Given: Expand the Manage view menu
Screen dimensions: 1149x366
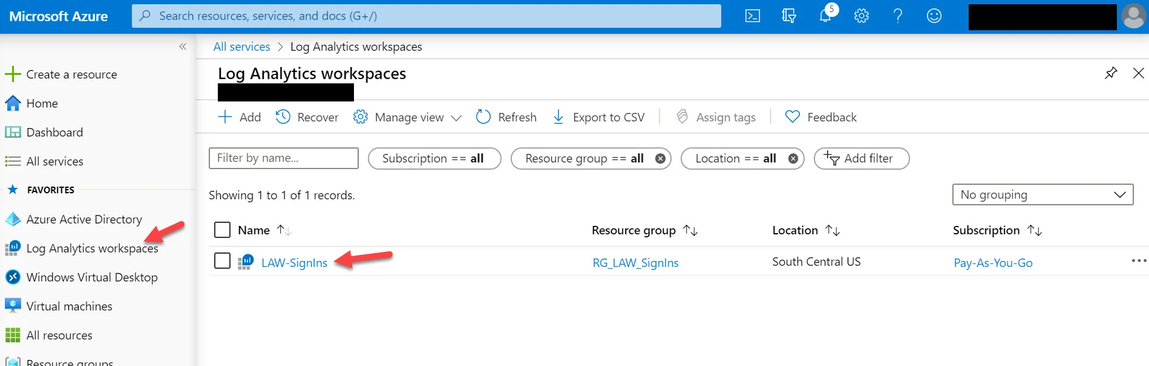Looking at the screenshot, I should tap(408, 117).
